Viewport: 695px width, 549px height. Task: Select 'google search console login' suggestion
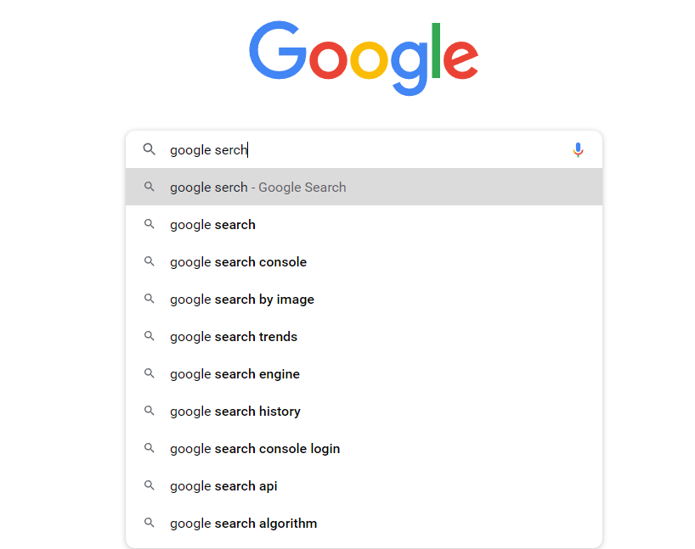tap(255, 449)
